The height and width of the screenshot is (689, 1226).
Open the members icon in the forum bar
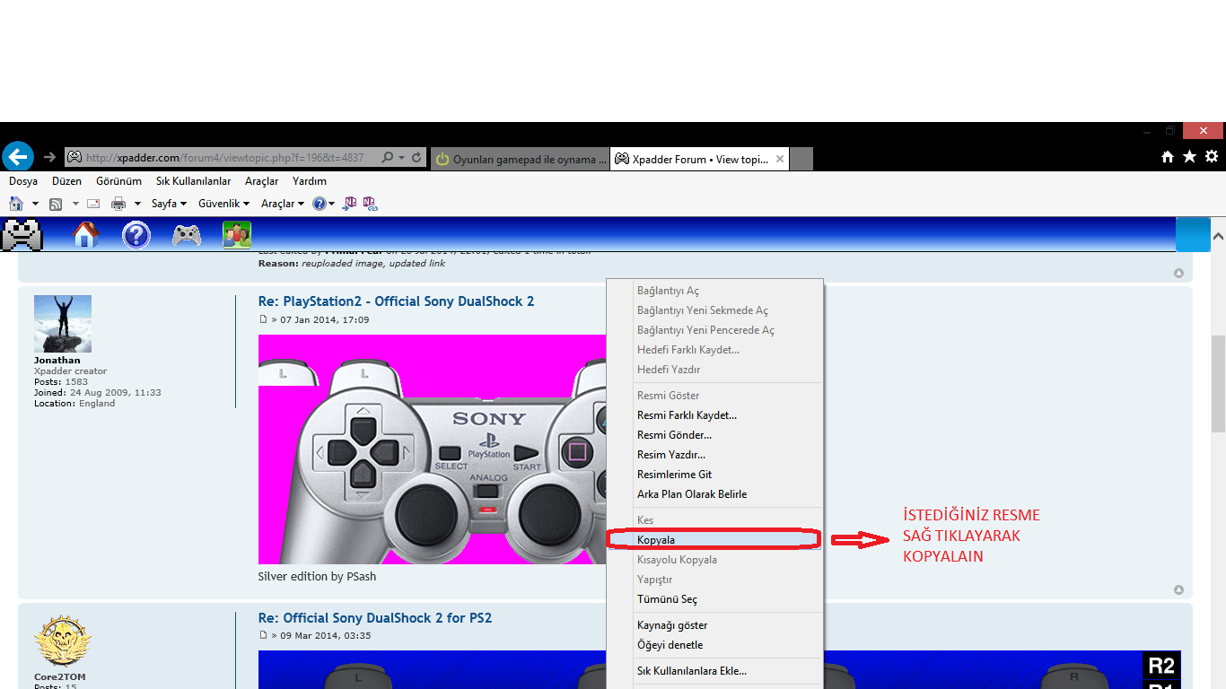coord(237,235)
